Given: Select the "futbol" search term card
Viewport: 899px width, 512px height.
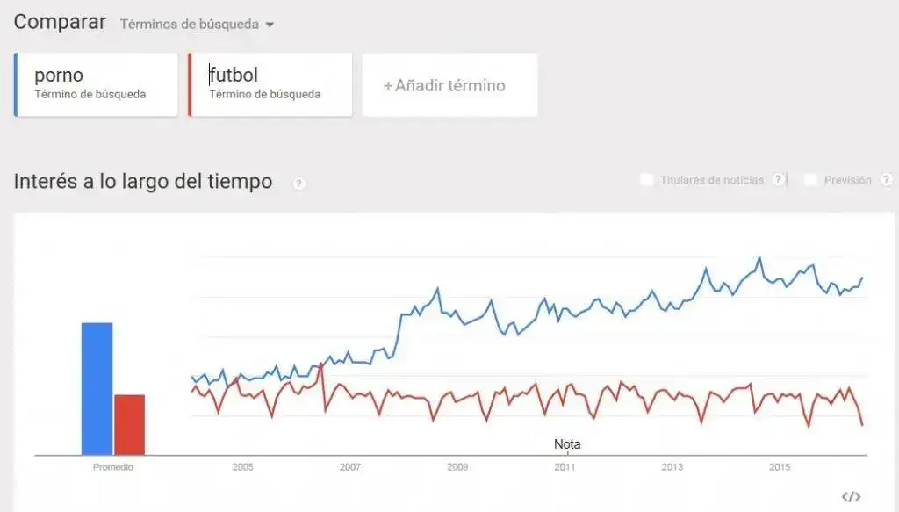Looking at the screenshot, I should click(269, 83).
